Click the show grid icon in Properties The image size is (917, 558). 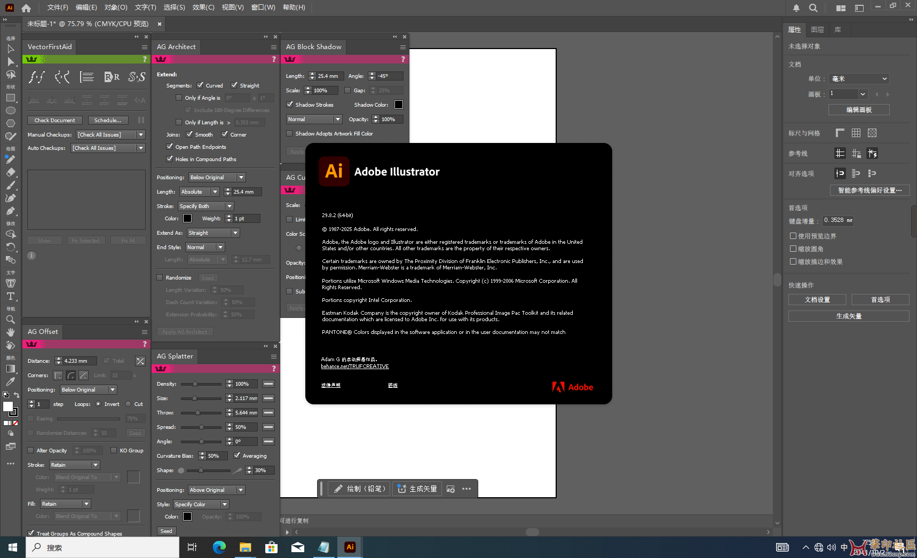pyautogui.click(x=856, y=133)
